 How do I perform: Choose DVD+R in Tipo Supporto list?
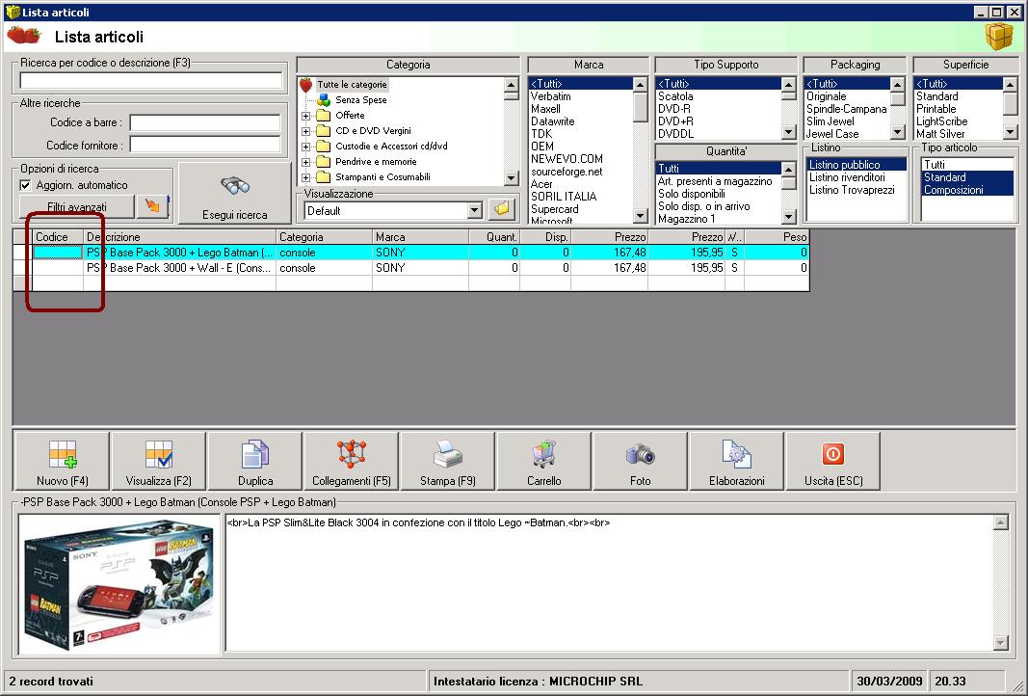[x=675, y=121]
